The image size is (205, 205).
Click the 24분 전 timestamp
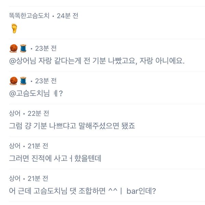click(x=67, y=16)
